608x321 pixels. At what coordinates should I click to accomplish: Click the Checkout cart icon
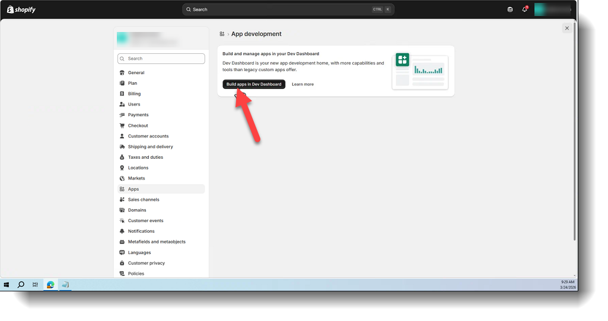click(x=122, y=126)
